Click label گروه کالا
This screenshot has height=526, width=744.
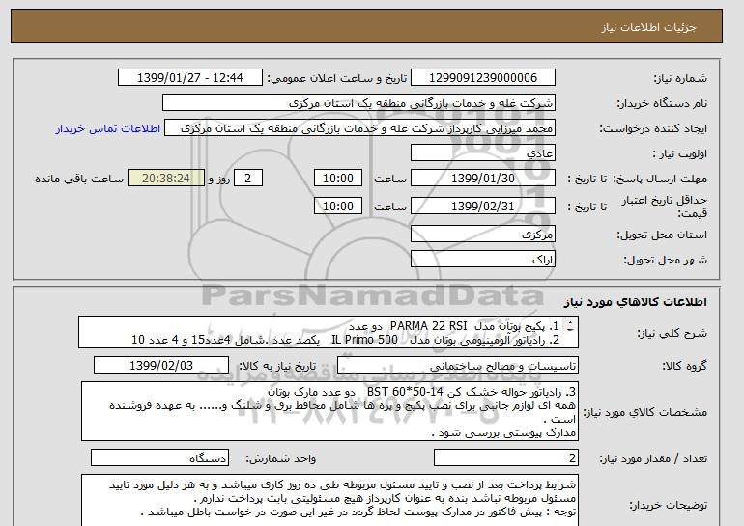685,366
